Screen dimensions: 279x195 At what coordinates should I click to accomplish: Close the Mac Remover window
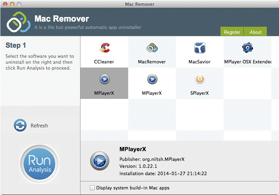coord(5,4)
